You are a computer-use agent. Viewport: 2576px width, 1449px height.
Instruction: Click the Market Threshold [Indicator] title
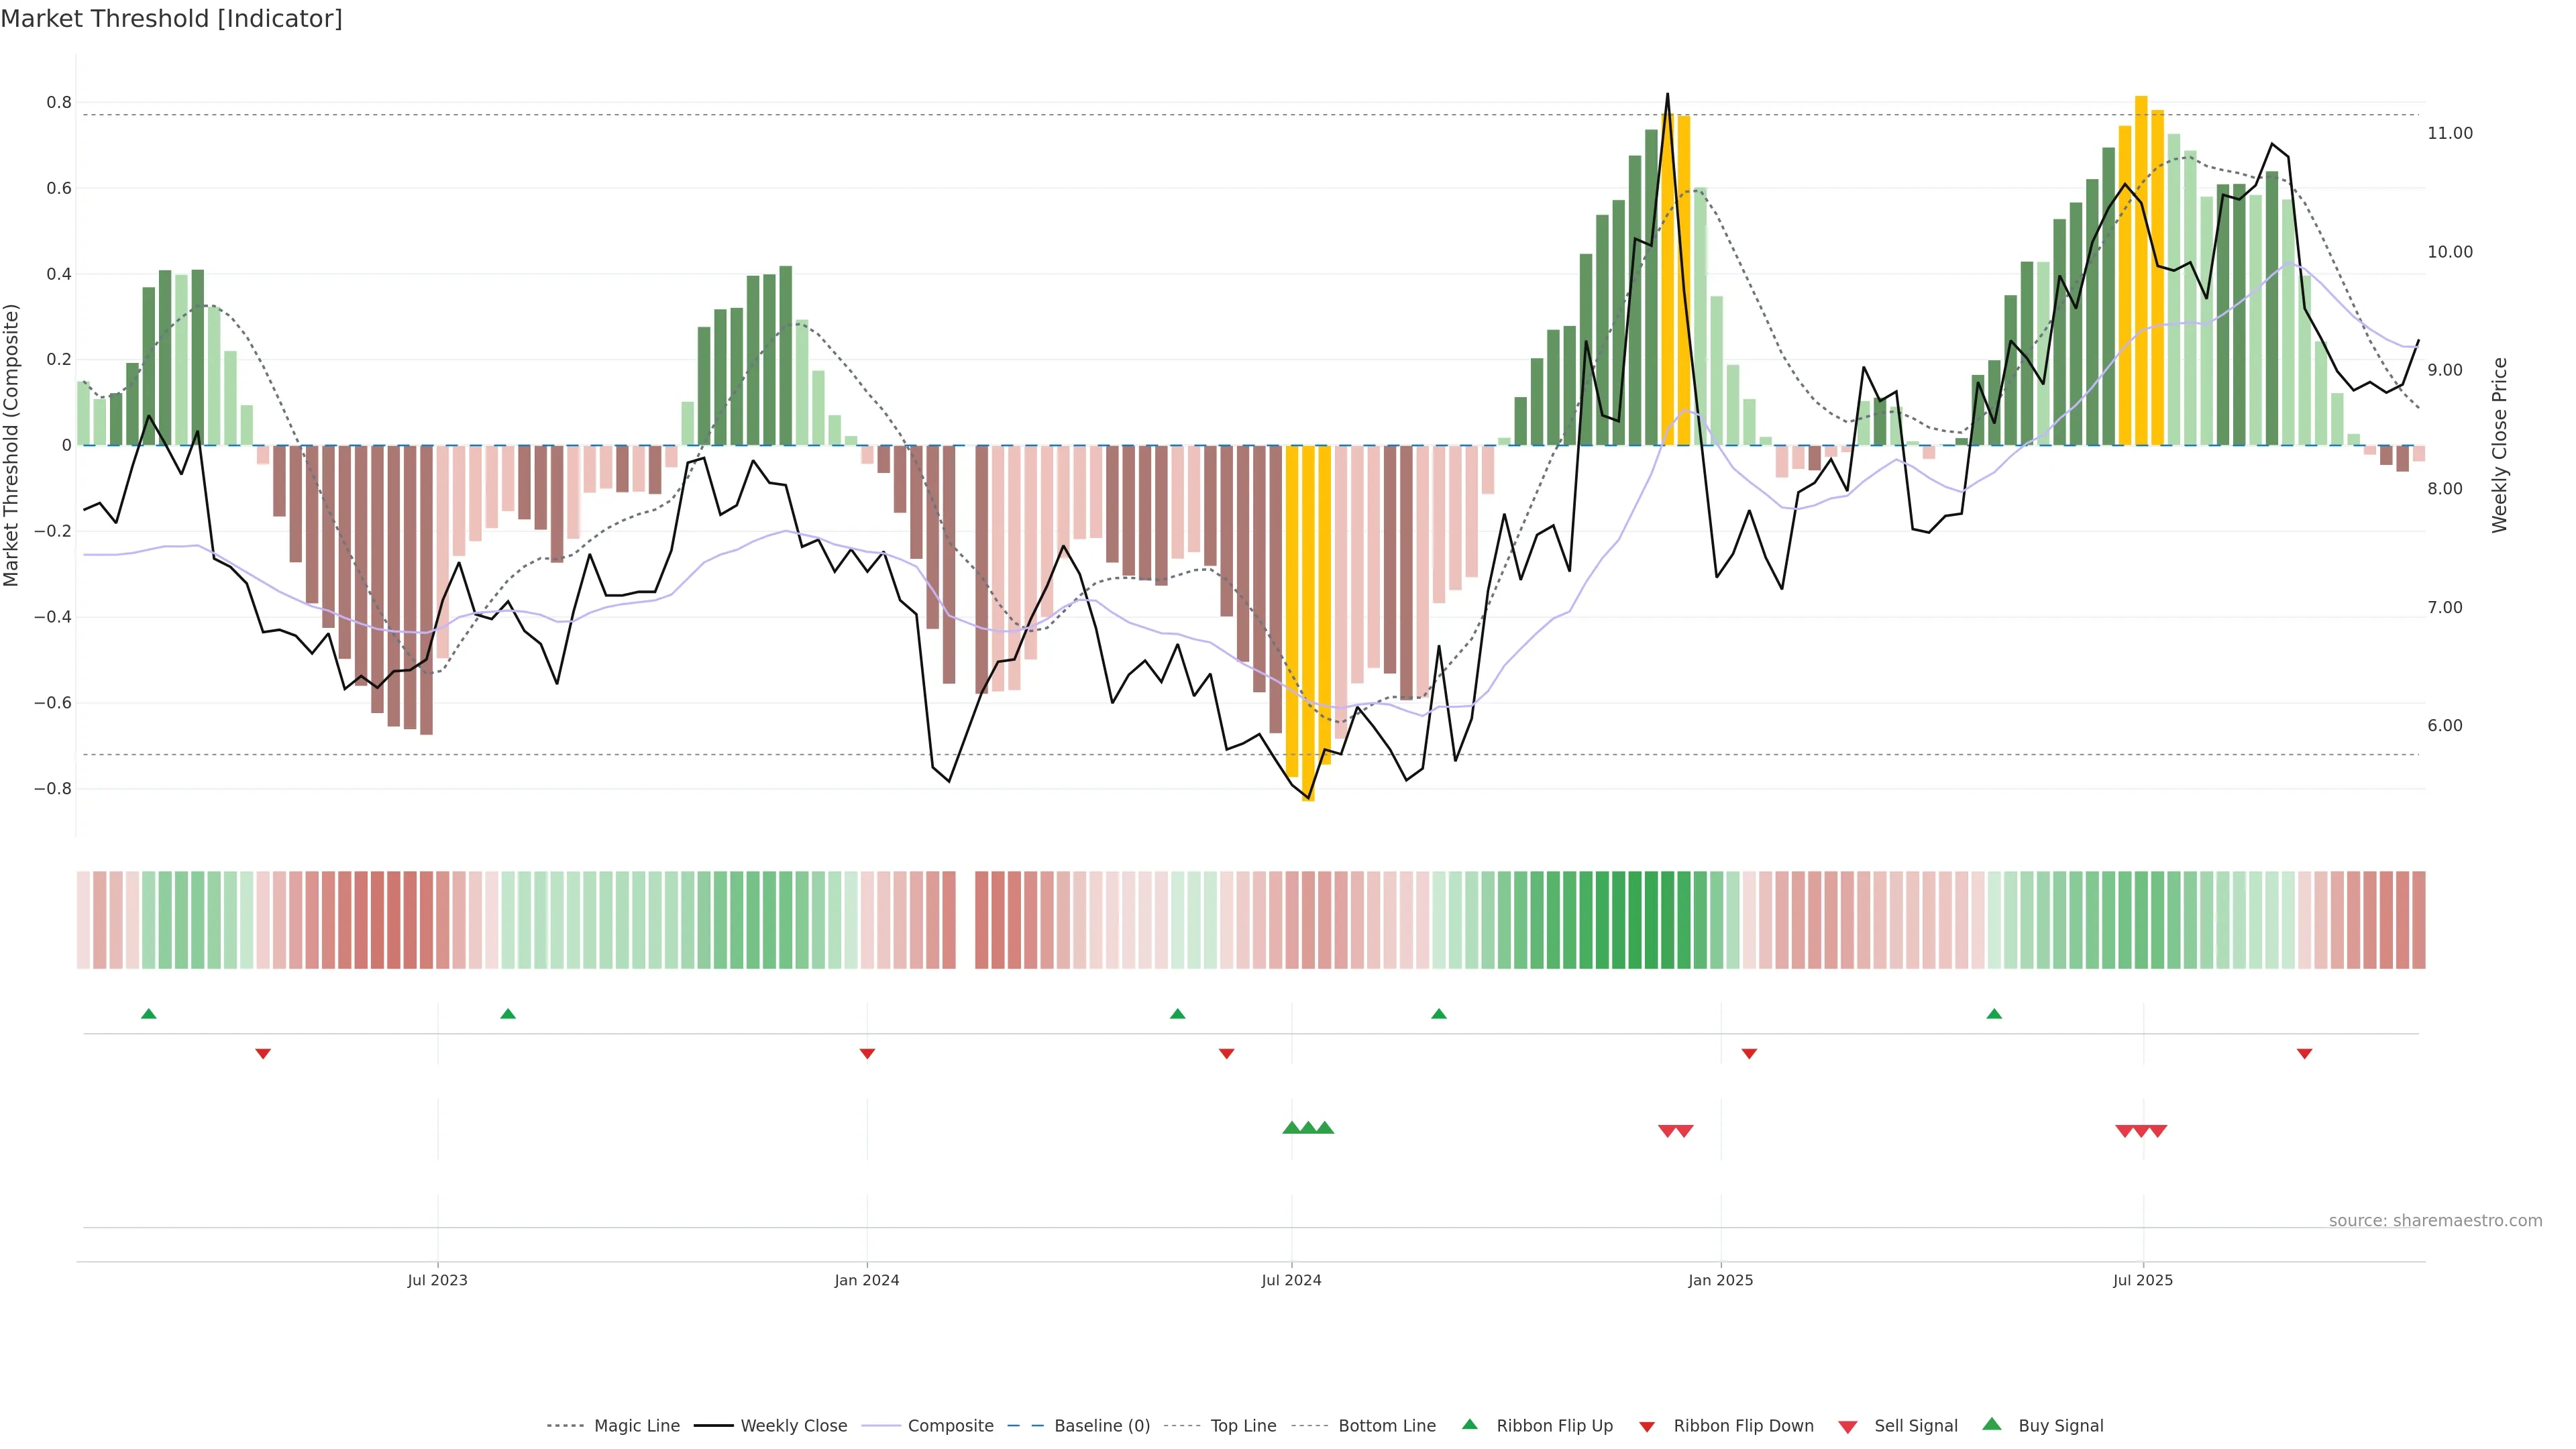171,19
